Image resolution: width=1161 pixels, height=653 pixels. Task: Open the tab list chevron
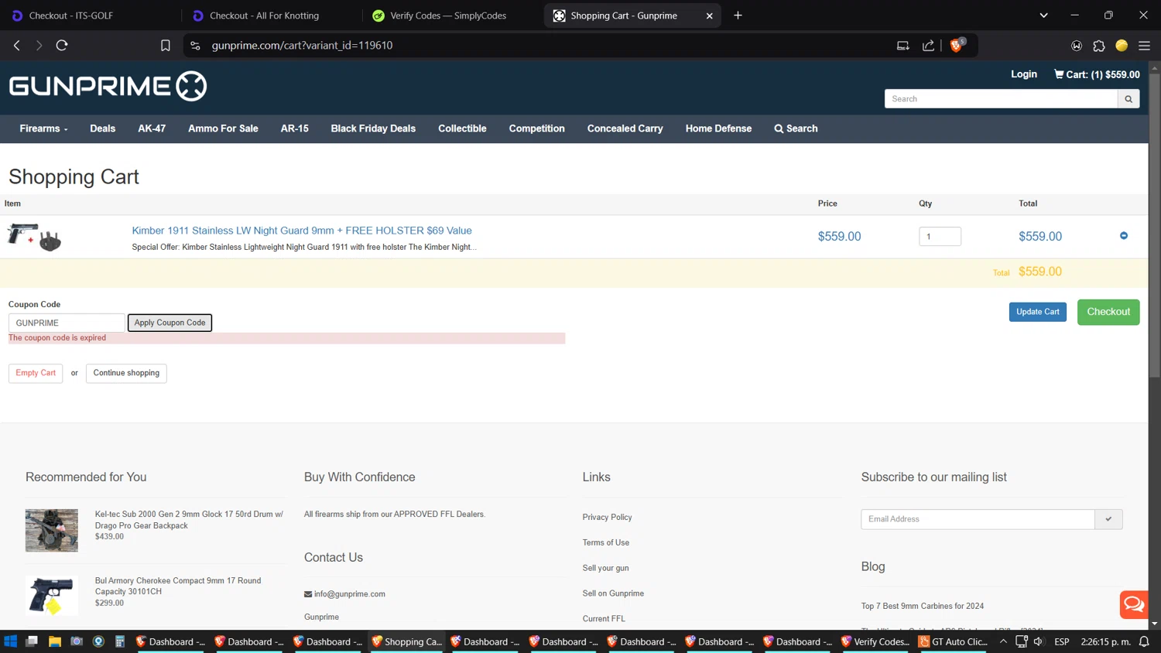[x=1043, y=15]
